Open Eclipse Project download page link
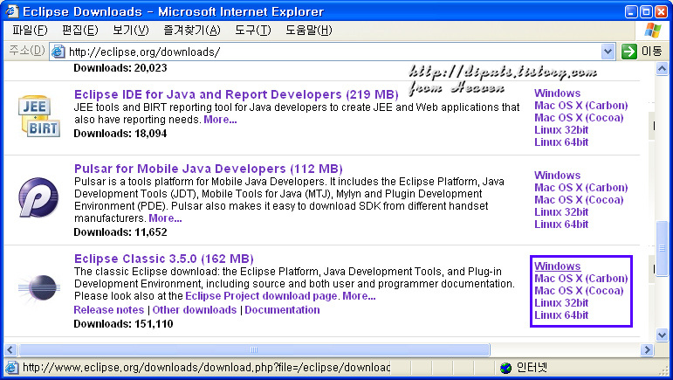Viewport: 673px width, 380px height. pyautogui.click(x=261, y=296)
